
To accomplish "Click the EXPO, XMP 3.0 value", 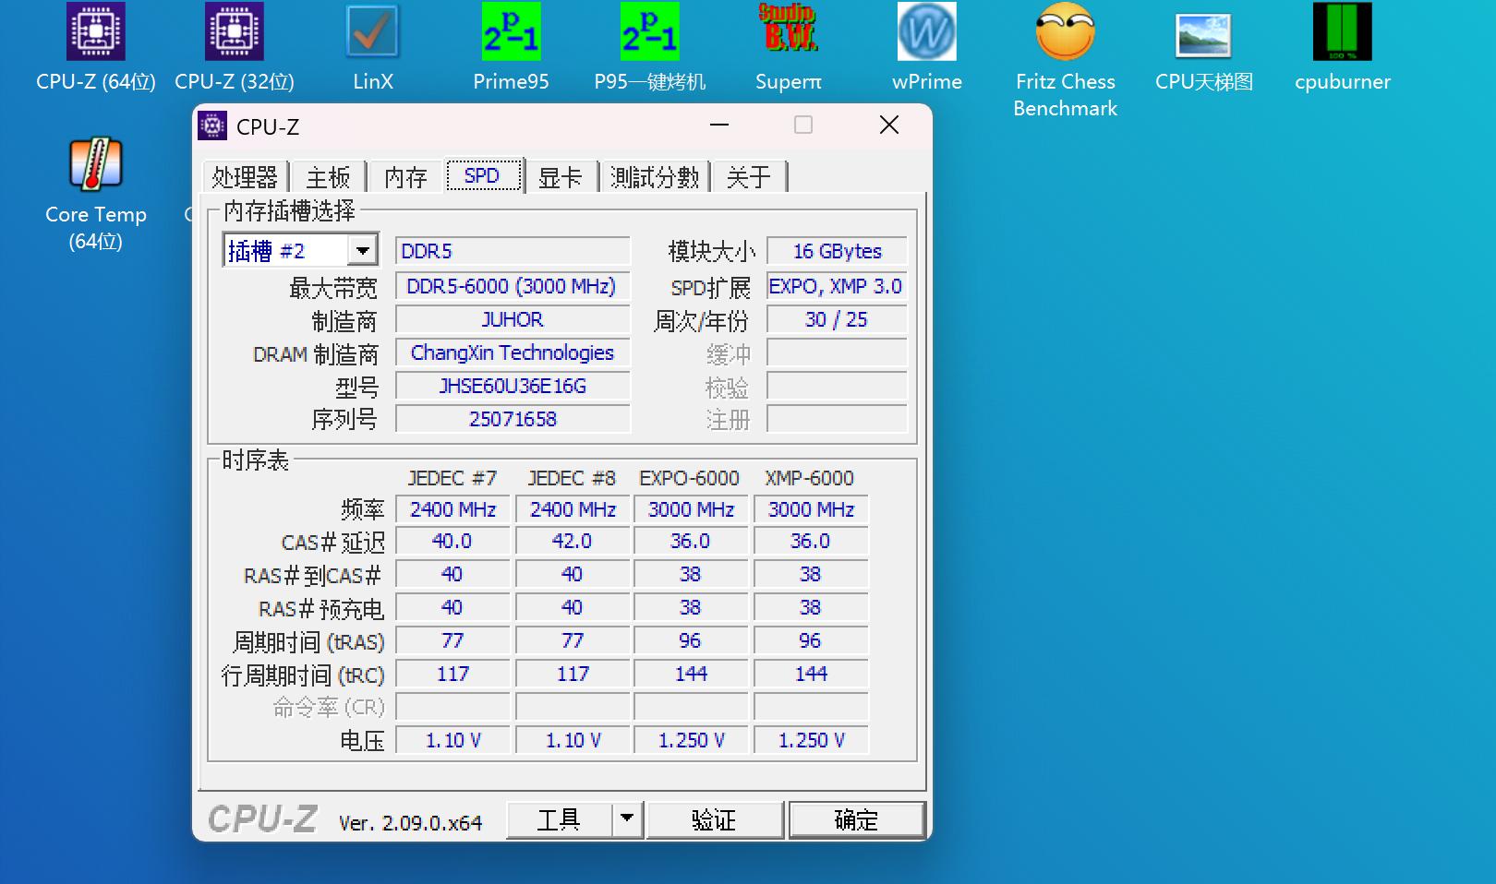I will (x=837, y=286).
